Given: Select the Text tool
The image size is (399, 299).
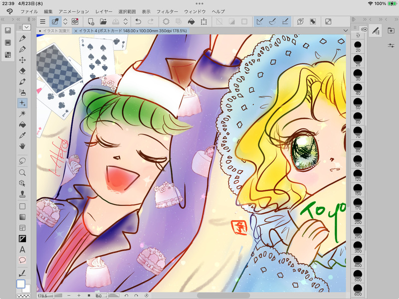Looking at the screenshot, I should tap(22, 249).
